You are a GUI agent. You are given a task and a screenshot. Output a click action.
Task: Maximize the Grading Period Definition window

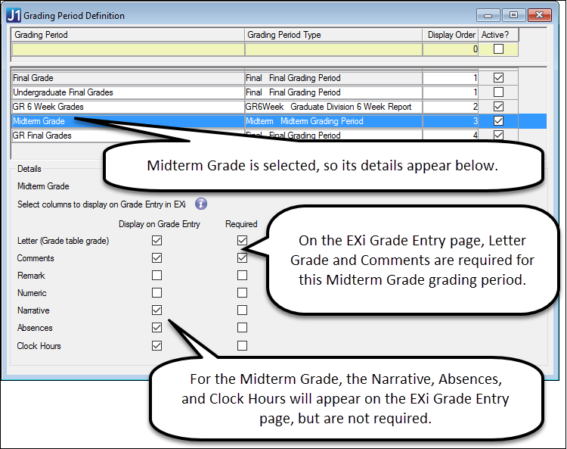[513, 15]
